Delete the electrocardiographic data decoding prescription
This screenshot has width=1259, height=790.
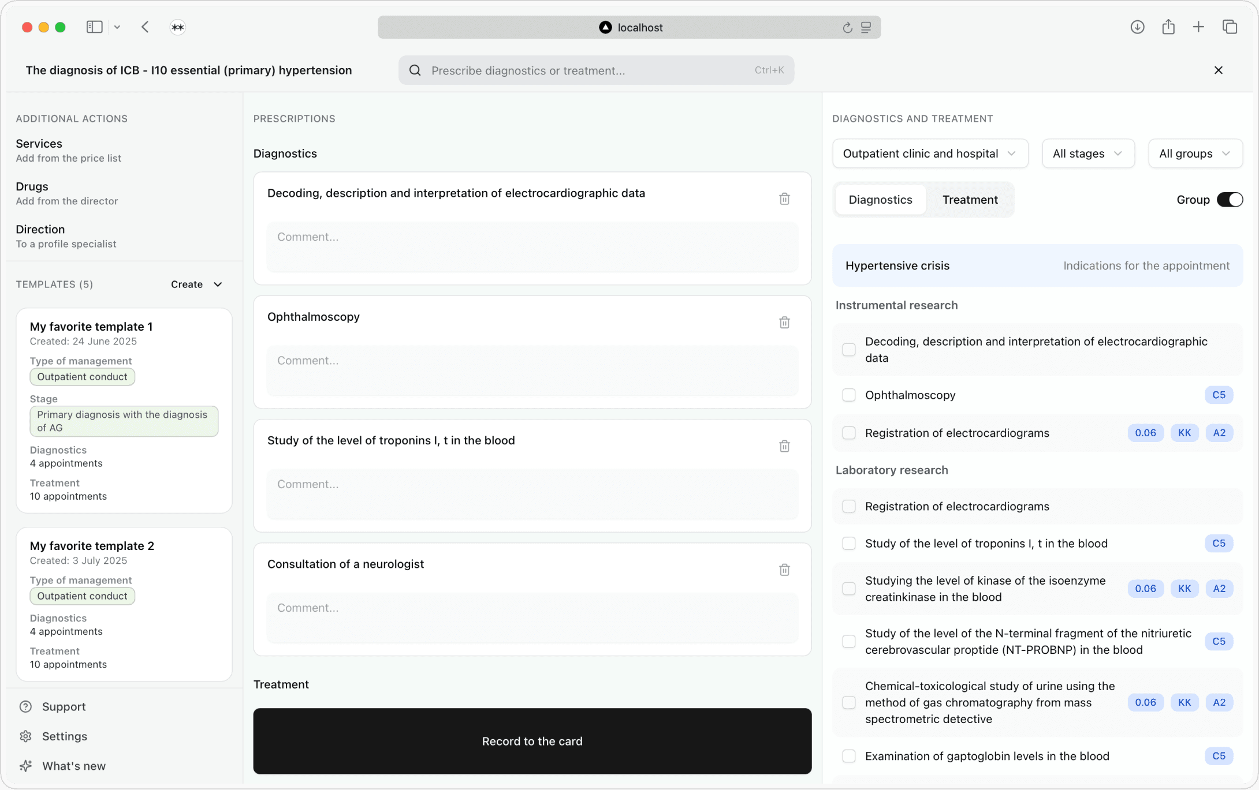[784, 199]
